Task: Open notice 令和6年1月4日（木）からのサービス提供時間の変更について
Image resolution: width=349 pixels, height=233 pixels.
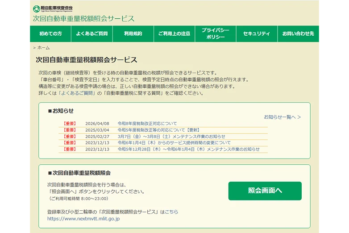Action: coord(174,143)
